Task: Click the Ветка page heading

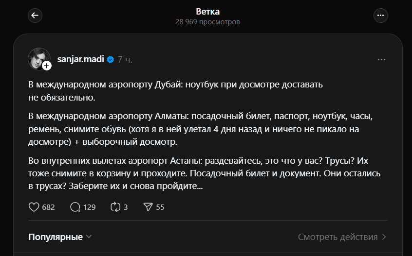Action: (207, 11)
